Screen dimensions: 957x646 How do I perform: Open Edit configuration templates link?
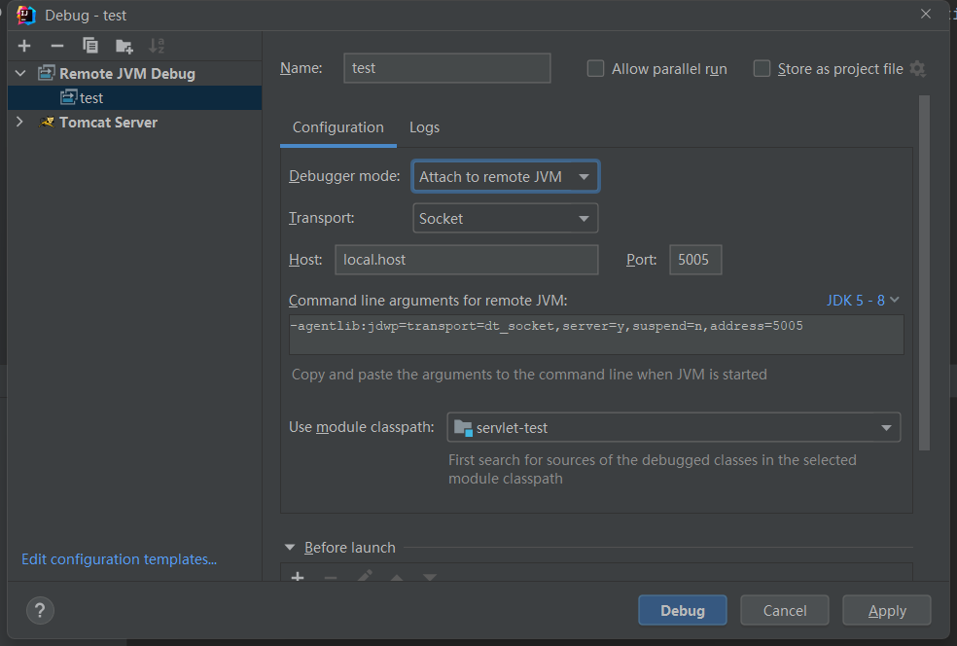pyautogui.click(x=119, y=559)
